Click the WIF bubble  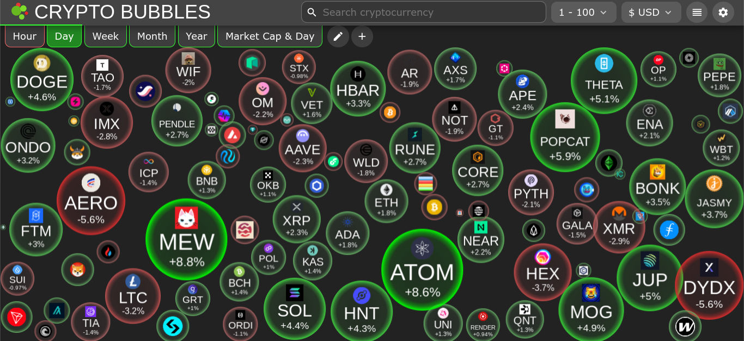pos(188,71)
